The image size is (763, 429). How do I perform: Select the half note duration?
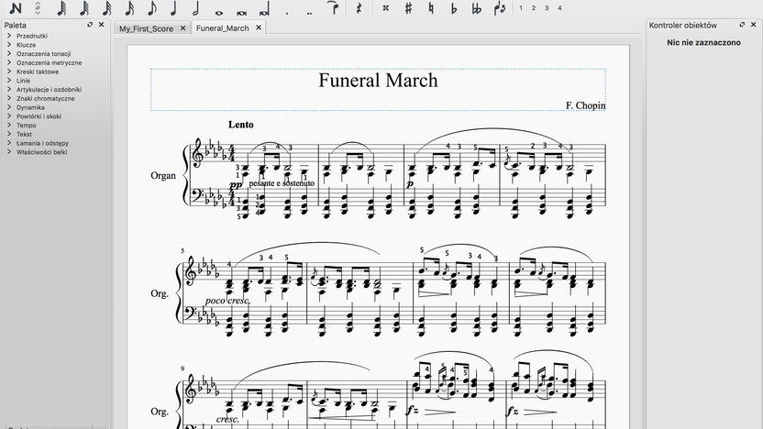click(196, 7)
